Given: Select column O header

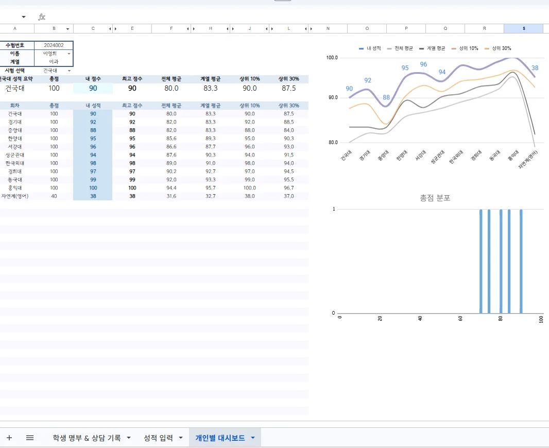Looking at the screenshot, I should 367,29.
